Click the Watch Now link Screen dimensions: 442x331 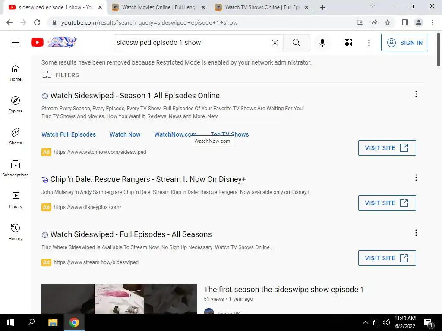pos(125,134)
